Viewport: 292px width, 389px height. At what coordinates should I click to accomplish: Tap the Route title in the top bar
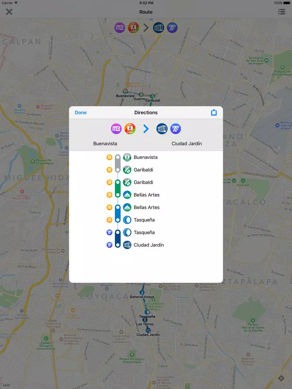click(x=146, y=12)
